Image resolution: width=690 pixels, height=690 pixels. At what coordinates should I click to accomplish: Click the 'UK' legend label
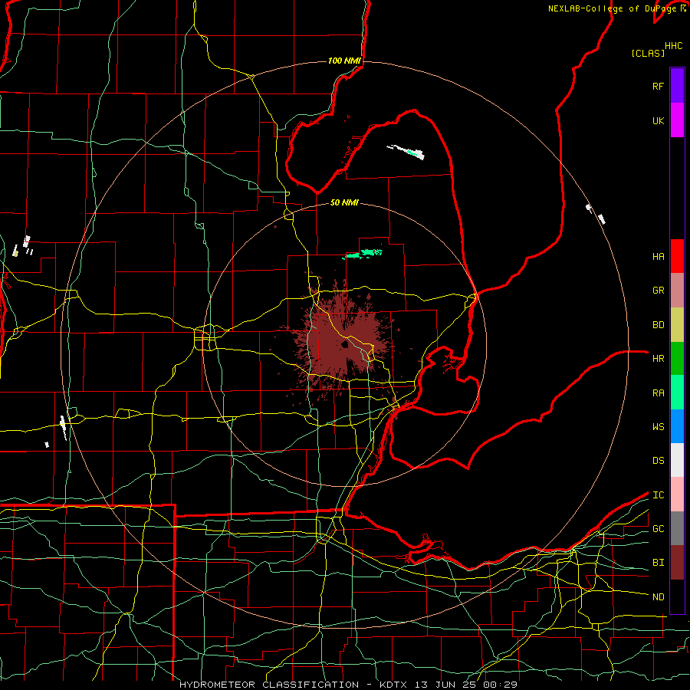[658, 120]
